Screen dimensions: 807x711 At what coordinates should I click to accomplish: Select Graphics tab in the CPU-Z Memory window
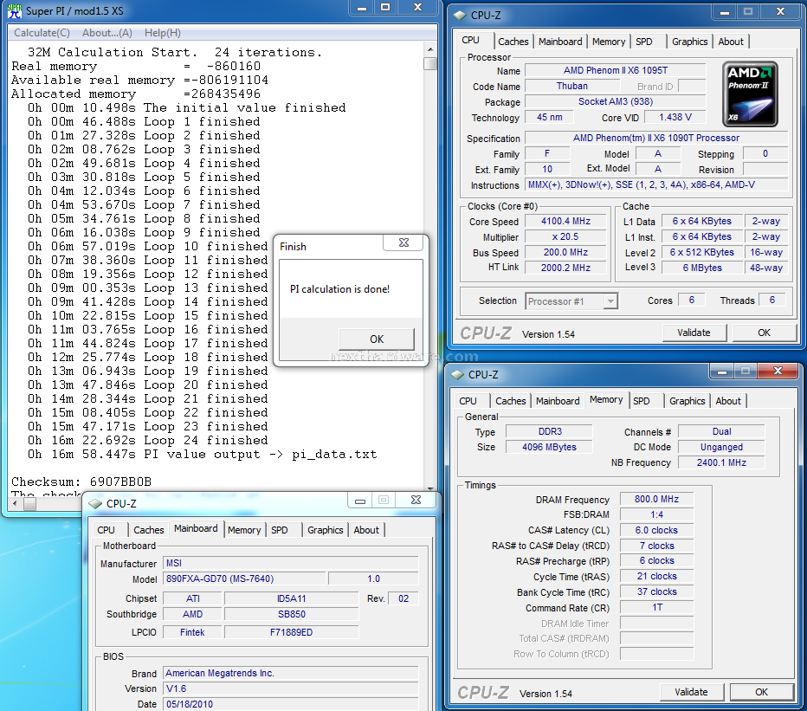[x=688, y=401]
